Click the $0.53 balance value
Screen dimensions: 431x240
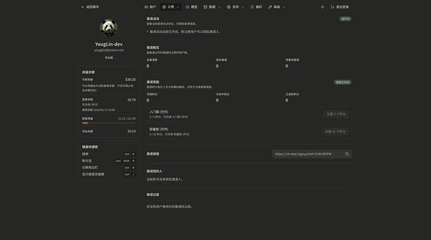[131, 131]
